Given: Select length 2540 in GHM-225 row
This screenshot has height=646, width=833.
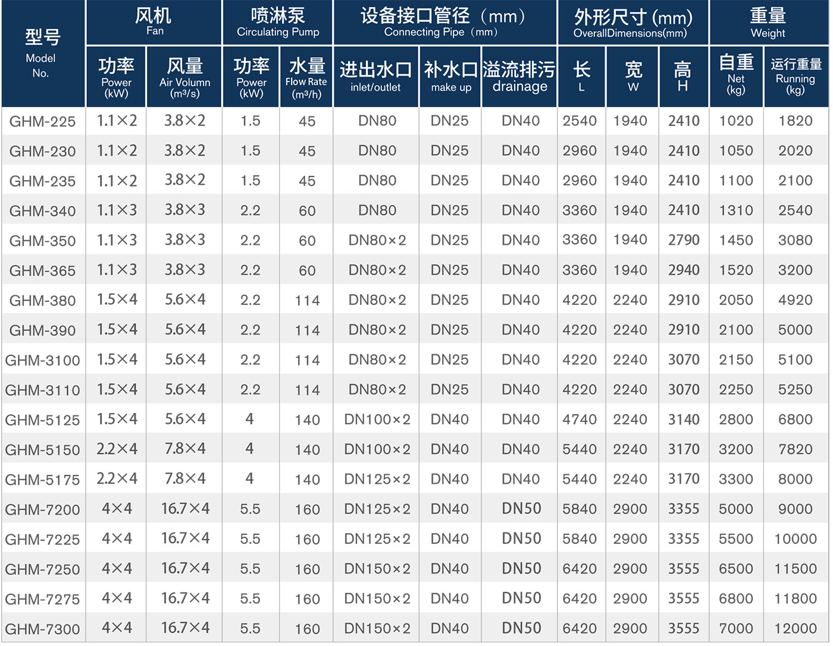Looking at the screenshot, I should pos(580,121).
